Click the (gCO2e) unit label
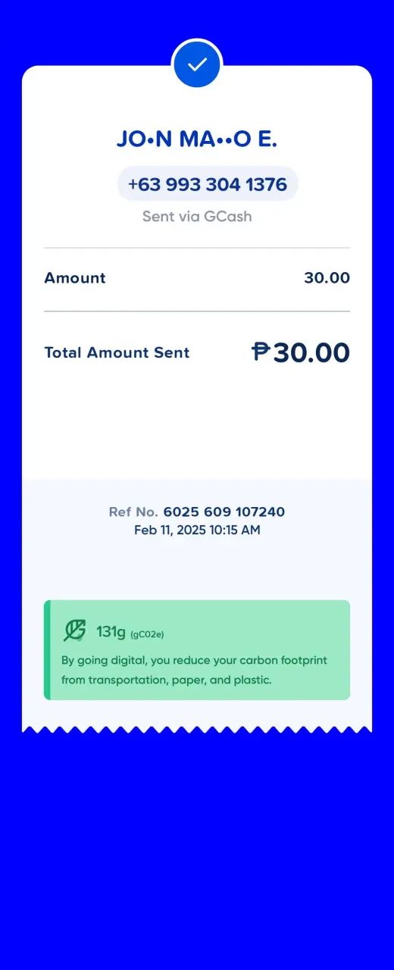Viewport: 394px width, 970px height. point(148,634)
